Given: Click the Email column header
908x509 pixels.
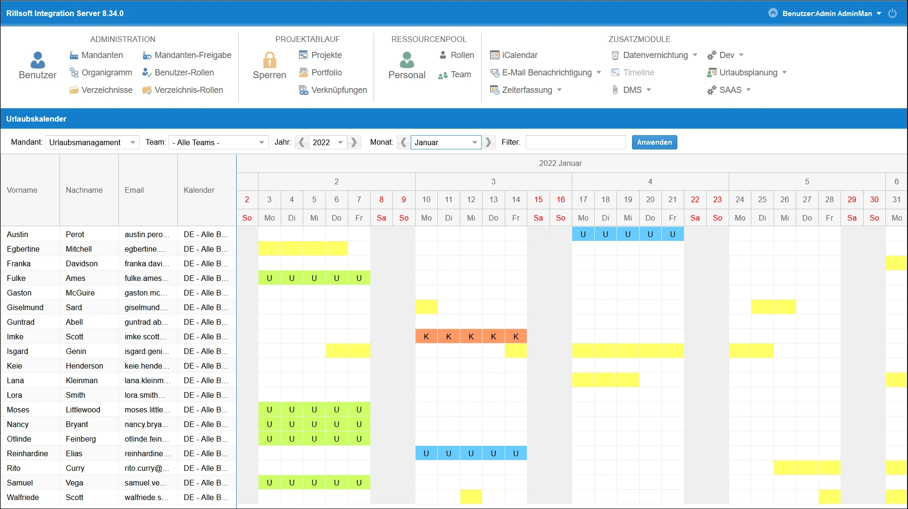Looking at the screenshot, I should [x=148, y=190].
